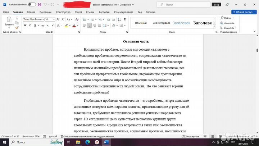
Task: Switch to the Рисование tab
Action: [45, 12]
